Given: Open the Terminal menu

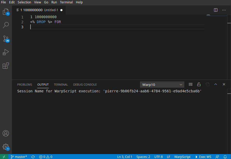Looking at the screenshot, I should point(66,2).
